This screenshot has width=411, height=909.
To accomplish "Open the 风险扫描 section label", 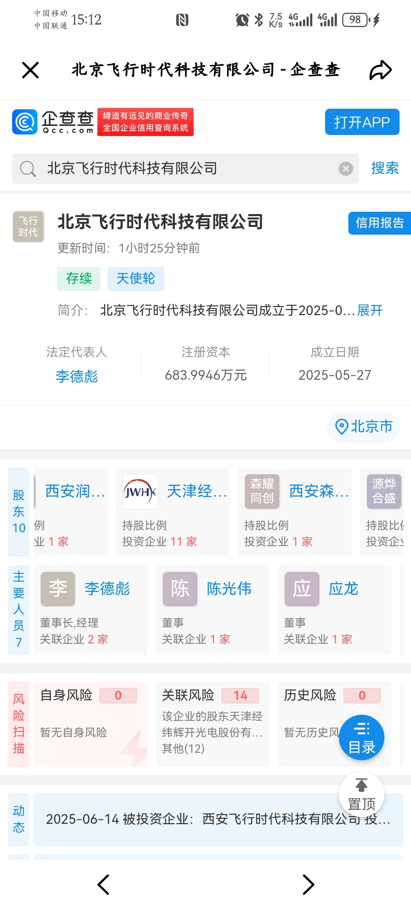I will pyautogui.click(x=19, y=724).
